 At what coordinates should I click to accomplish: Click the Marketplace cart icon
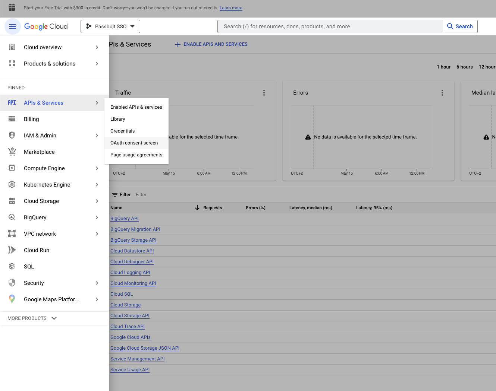point(12,152)
